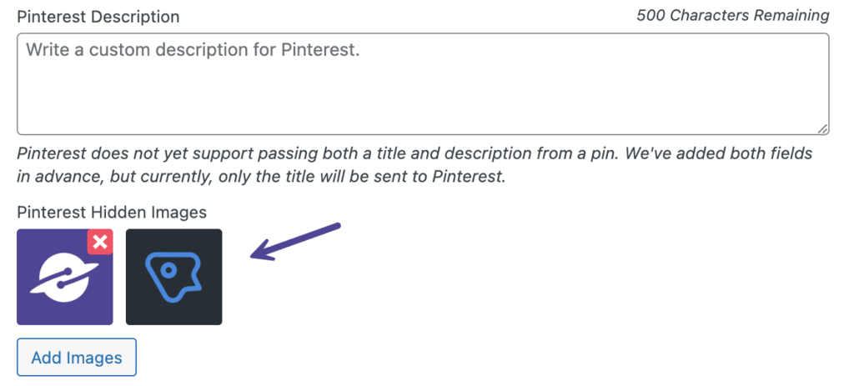
Task: Click the Add Images button
Action: pyautogui.click(x=77, y=358)
